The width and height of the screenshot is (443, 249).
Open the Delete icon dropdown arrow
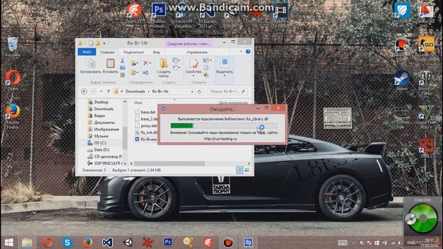pos(150,63)
